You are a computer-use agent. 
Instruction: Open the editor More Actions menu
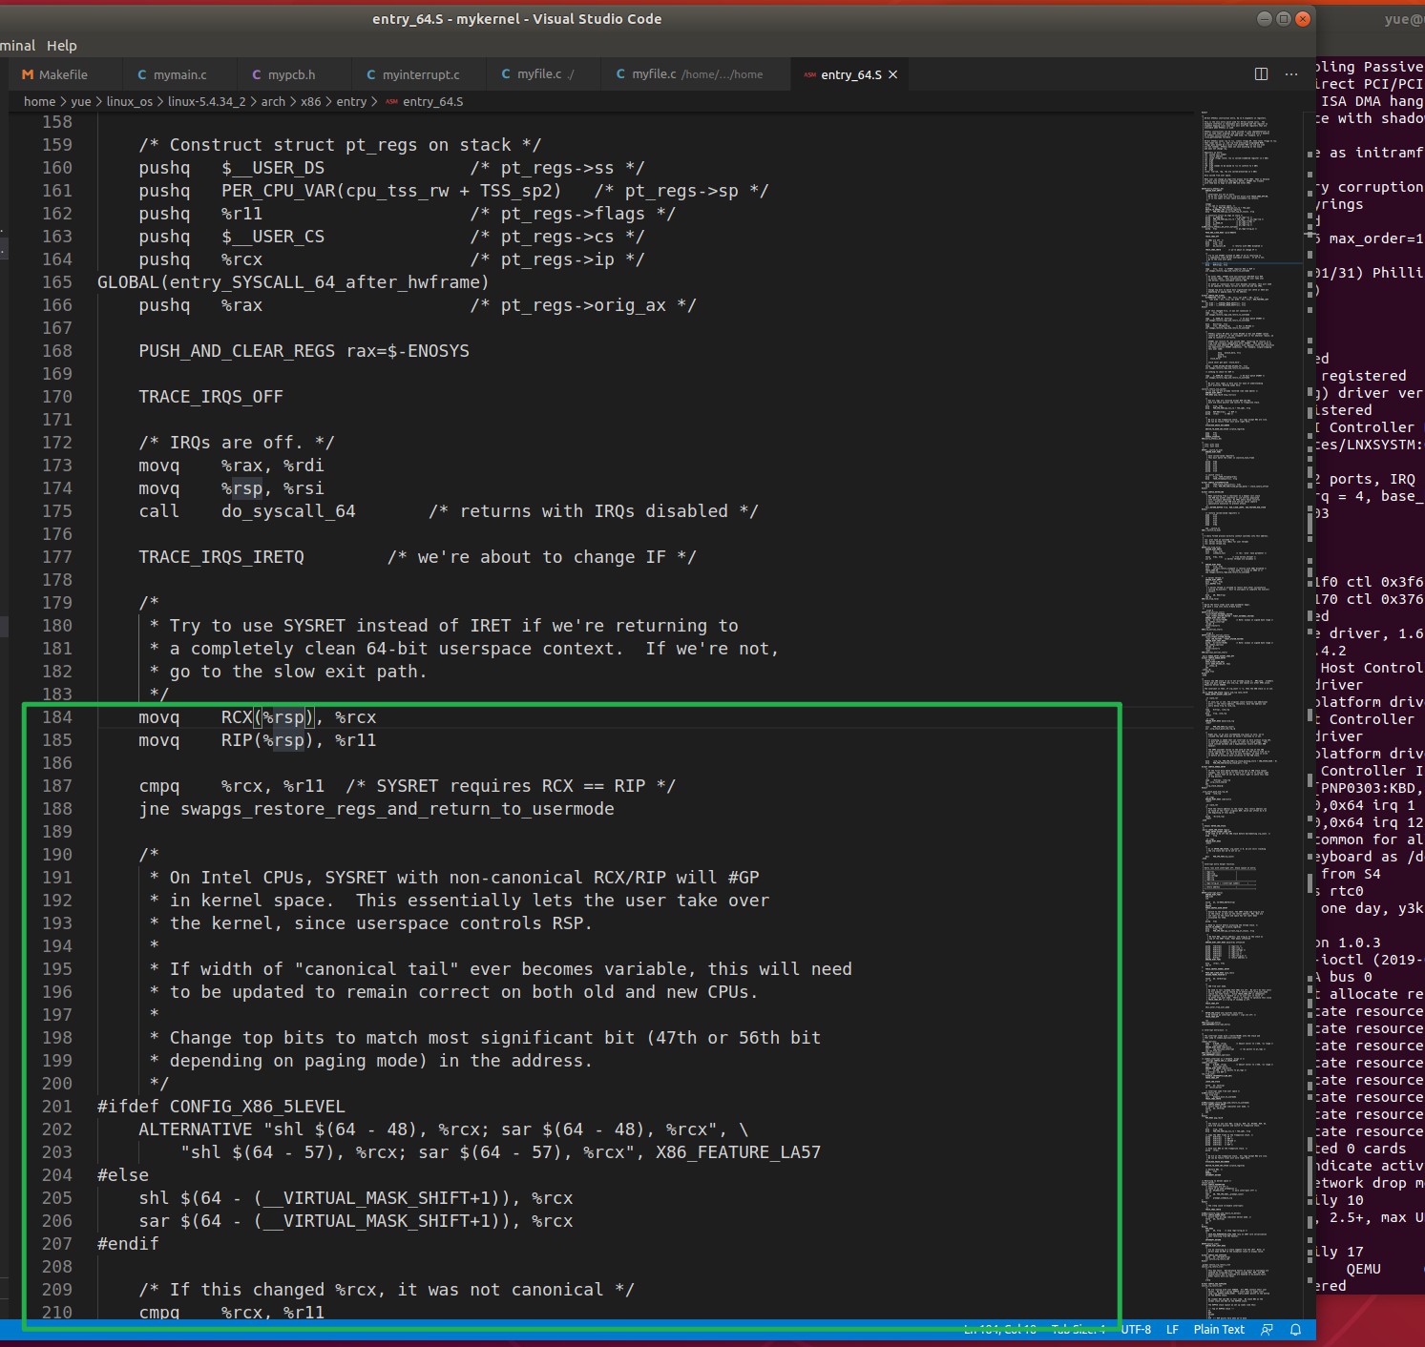[1291, 74]
